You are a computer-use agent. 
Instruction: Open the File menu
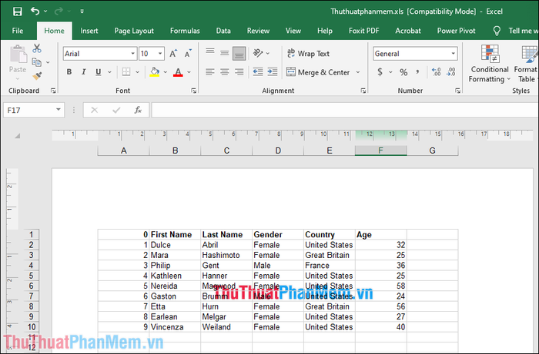tap(18, 31)
